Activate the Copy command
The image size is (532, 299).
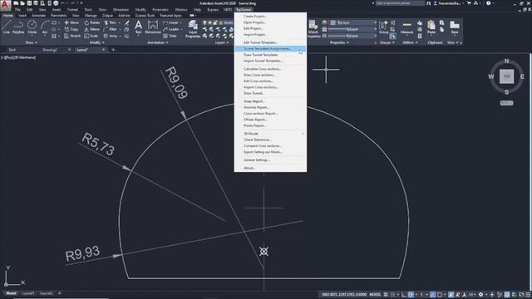pyautogui.click(x=71, y=30)
